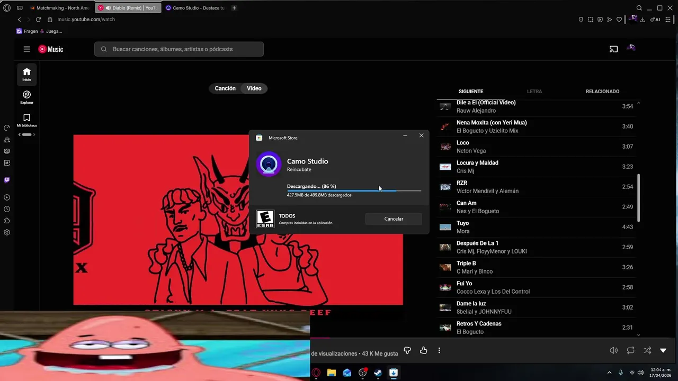Open the RELACIONADO tab
Viewport: 678px width, 381px height.
pyautogui.click(x=602, y=92)
